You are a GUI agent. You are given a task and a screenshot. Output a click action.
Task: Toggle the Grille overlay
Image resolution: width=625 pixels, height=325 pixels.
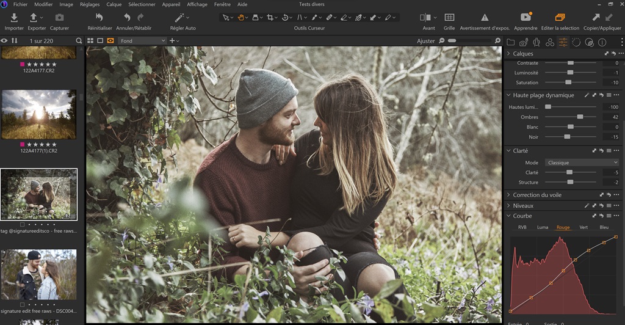click(449, 18)
